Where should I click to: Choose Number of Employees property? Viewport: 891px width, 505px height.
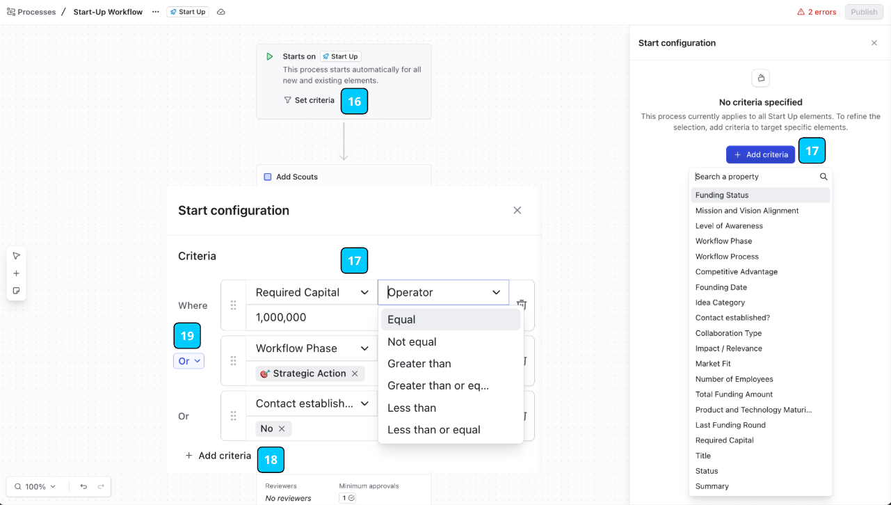[x=760, y=379]
